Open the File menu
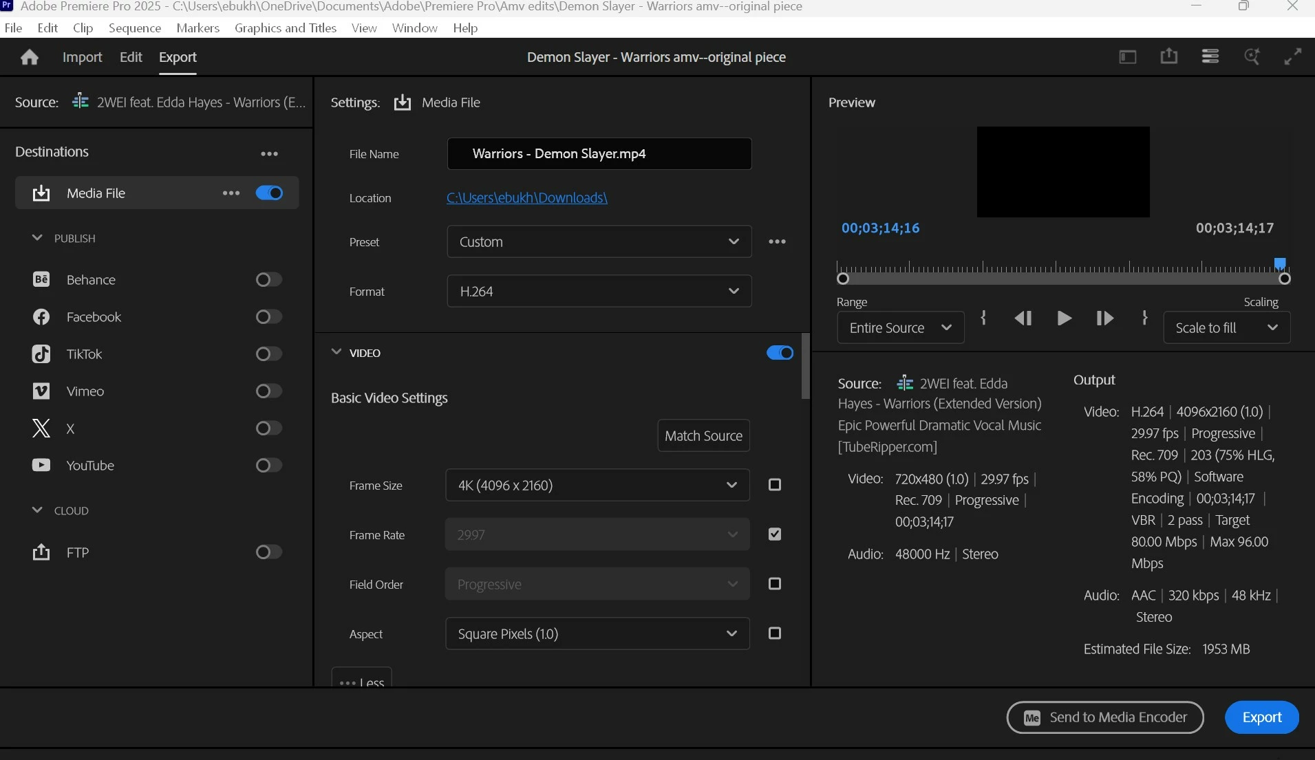1315x760 pixels. pyautogui.click(x=13, y=28)
